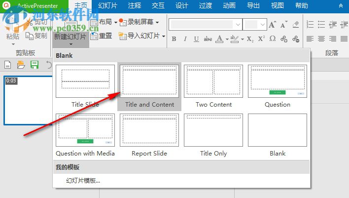
Task: Select Title Slide layout
Action: 85,86
